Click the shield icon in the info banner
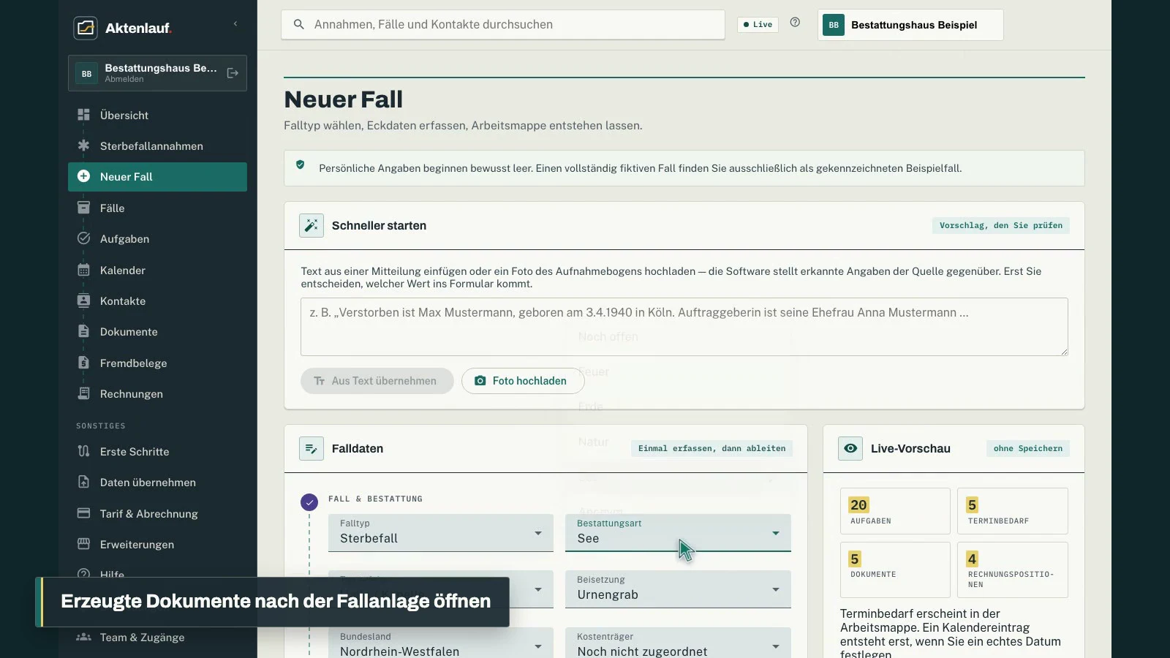1170x658 pixels. click(300, 165)
